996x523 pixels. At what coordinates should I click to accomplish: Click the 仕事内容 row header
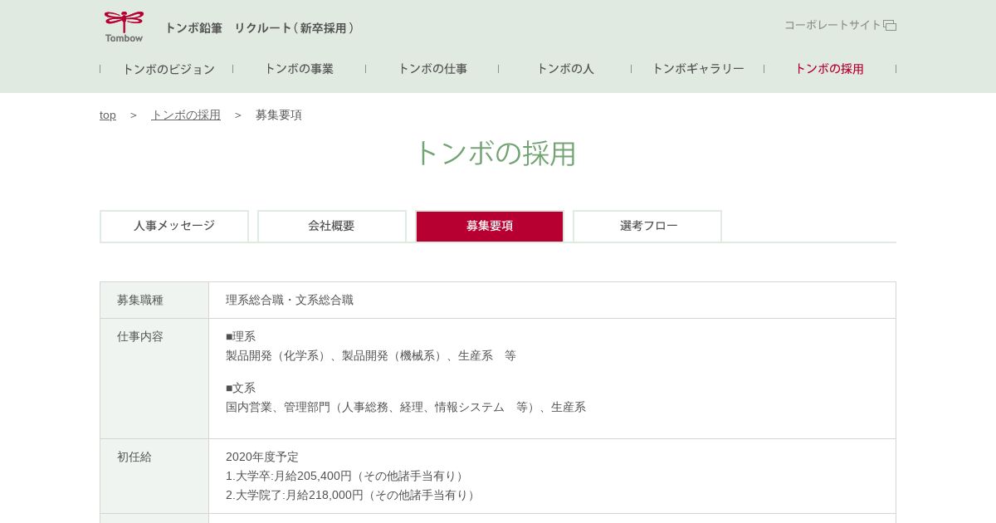154,379
